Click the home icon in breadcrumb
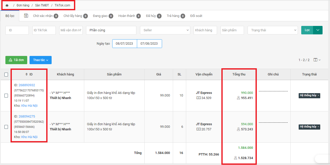 (x=7, y=5)
